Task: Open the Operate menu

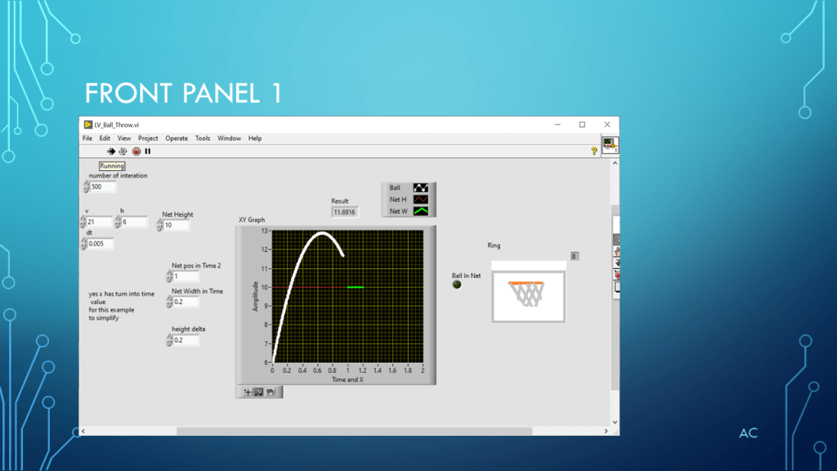Action: pyautogui.click(x=177, y=138)
